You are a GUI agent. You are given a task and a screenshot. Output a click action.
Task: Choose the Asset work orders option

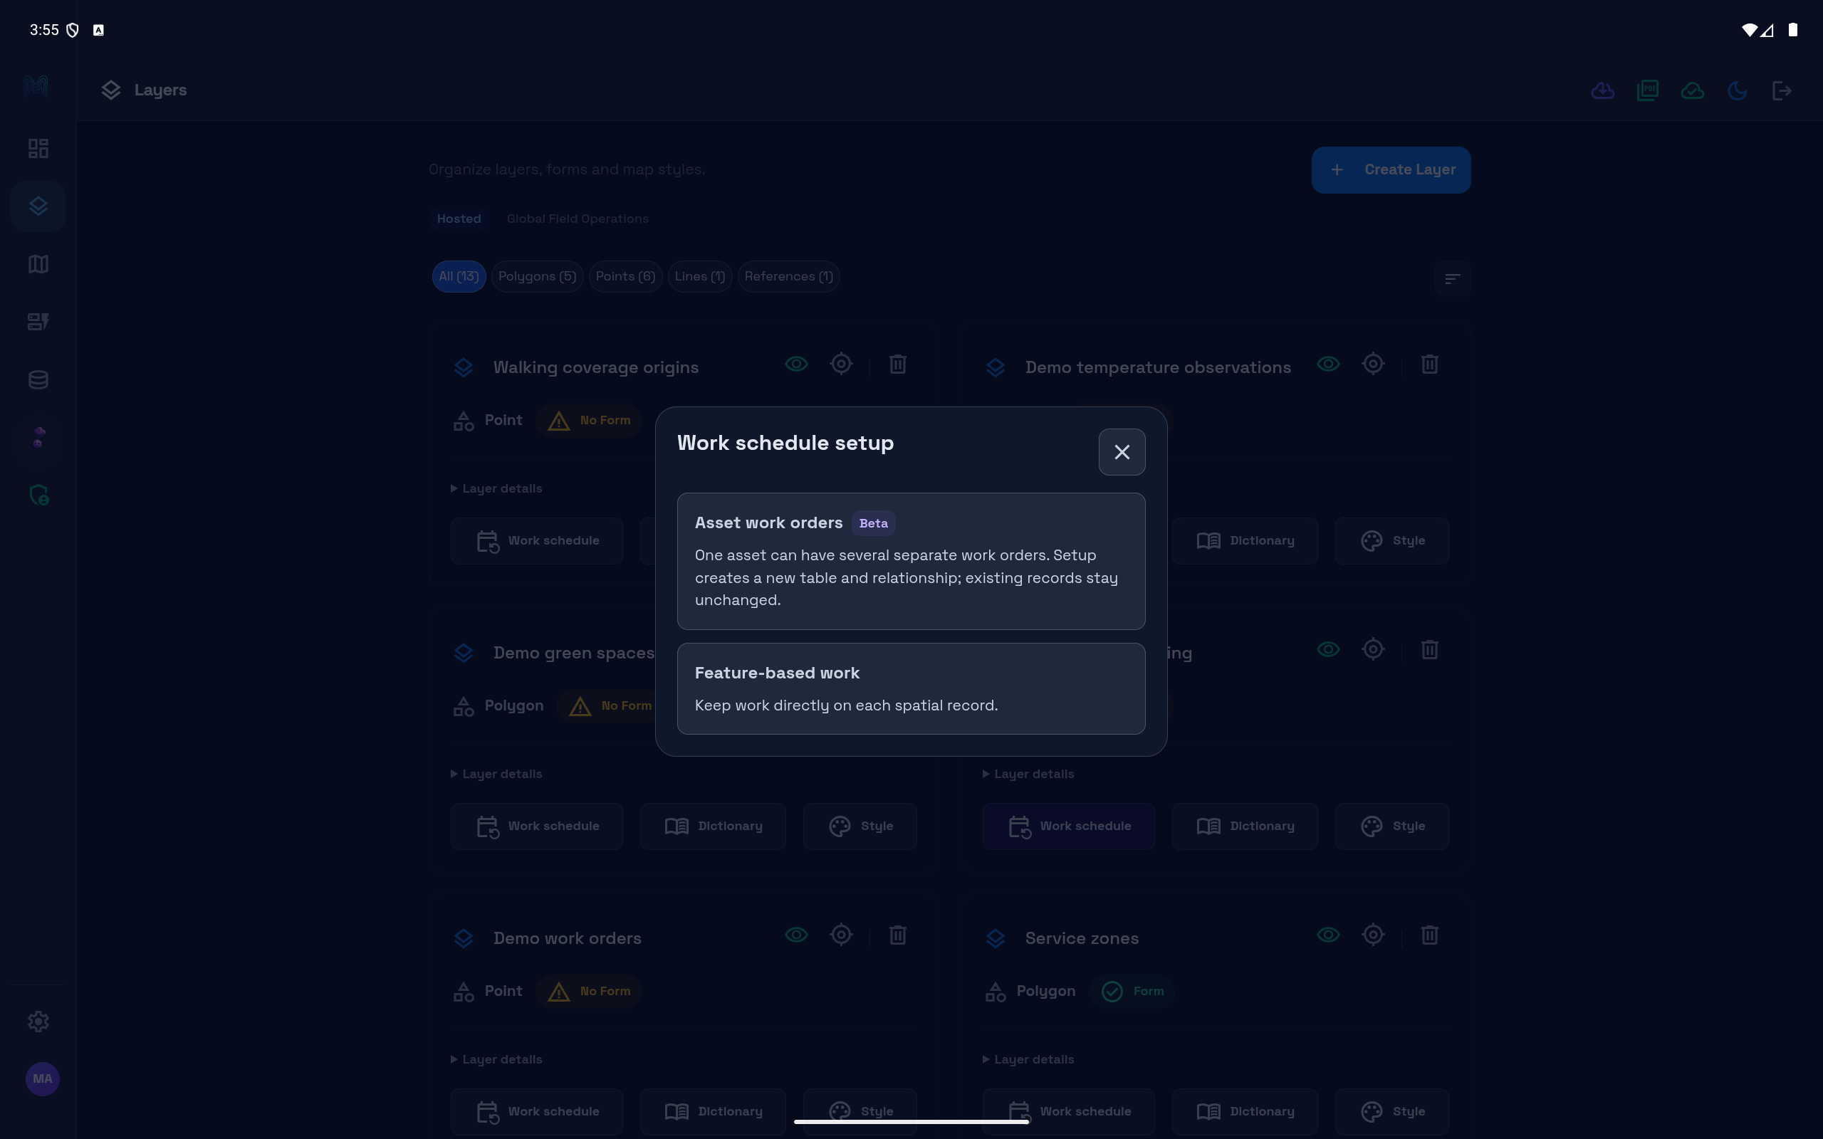point(911,561)
